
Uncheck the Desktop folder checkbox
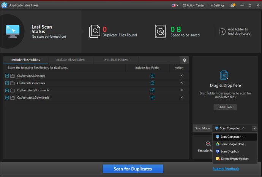(7, 76)
